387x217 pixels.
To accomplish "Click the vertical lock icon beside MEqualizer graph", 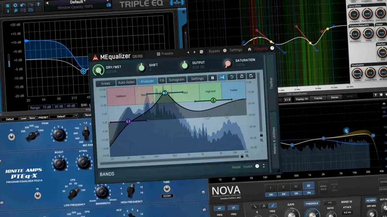I will click(x=261, y=135).
